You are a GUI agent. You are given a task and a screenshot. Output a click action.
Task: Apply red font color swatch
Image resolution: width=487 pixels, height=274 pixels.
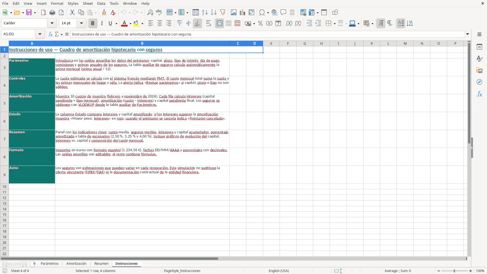(x=125, y=24)
